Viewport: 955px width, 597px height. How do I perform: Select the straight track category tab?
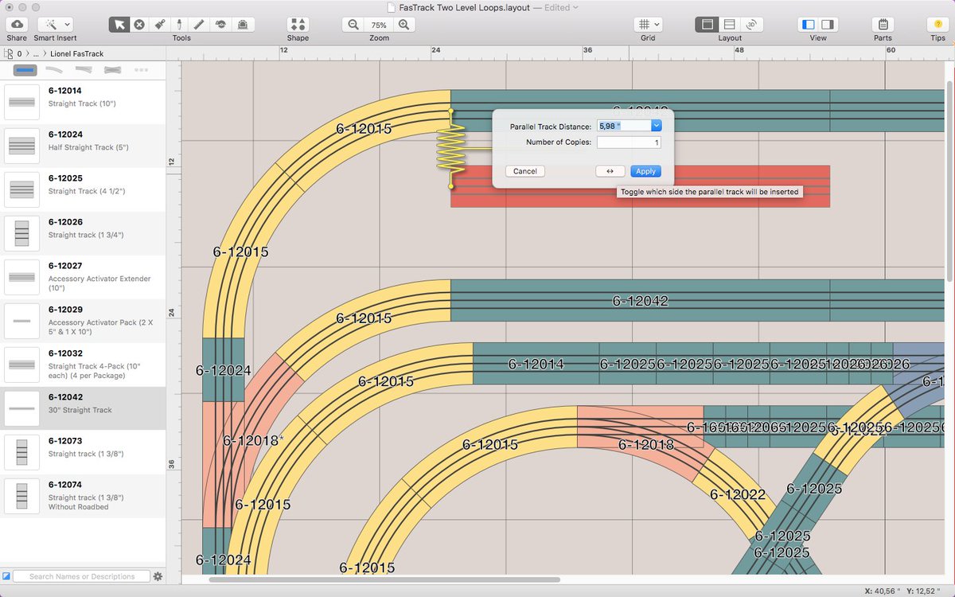click(25, 70)
